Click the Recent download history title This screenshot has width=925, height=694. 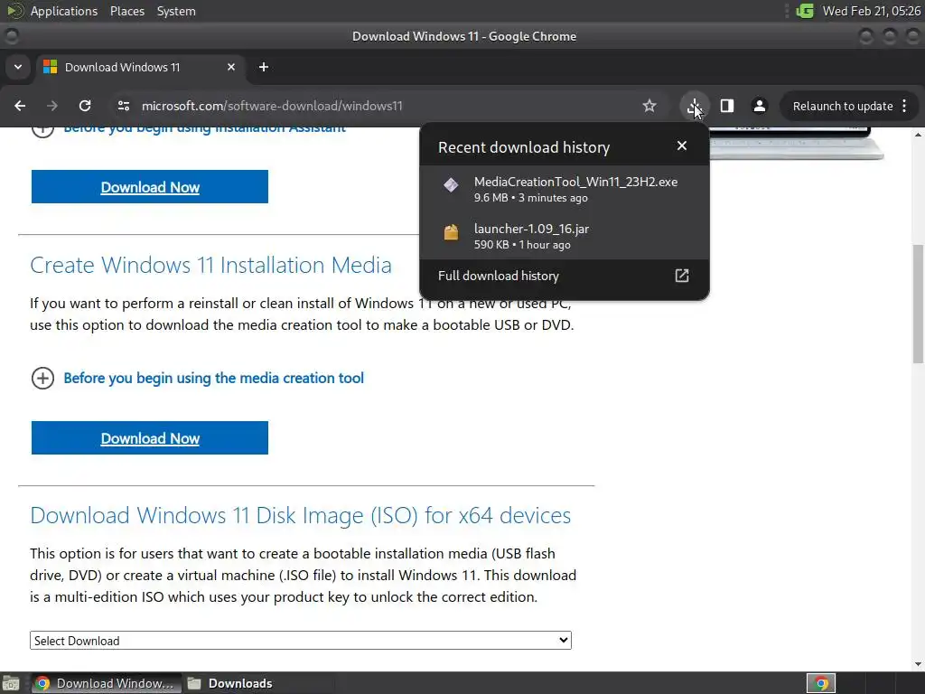tap(524, 147)
